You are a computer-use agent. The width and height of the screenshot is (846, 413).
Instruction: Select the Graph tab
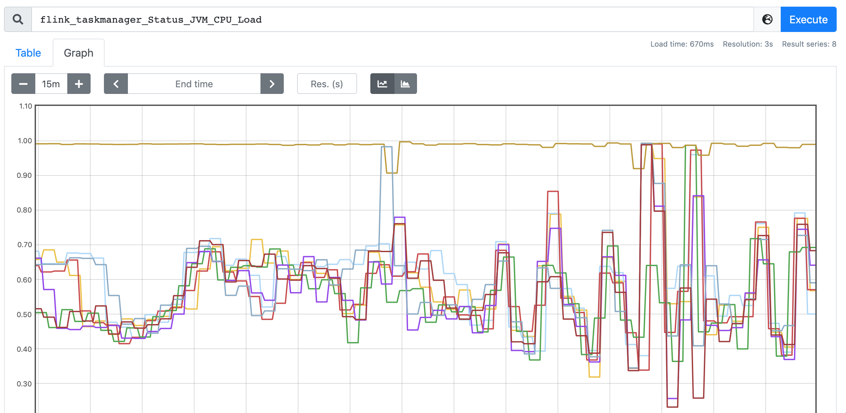click(x=79, y=53)
